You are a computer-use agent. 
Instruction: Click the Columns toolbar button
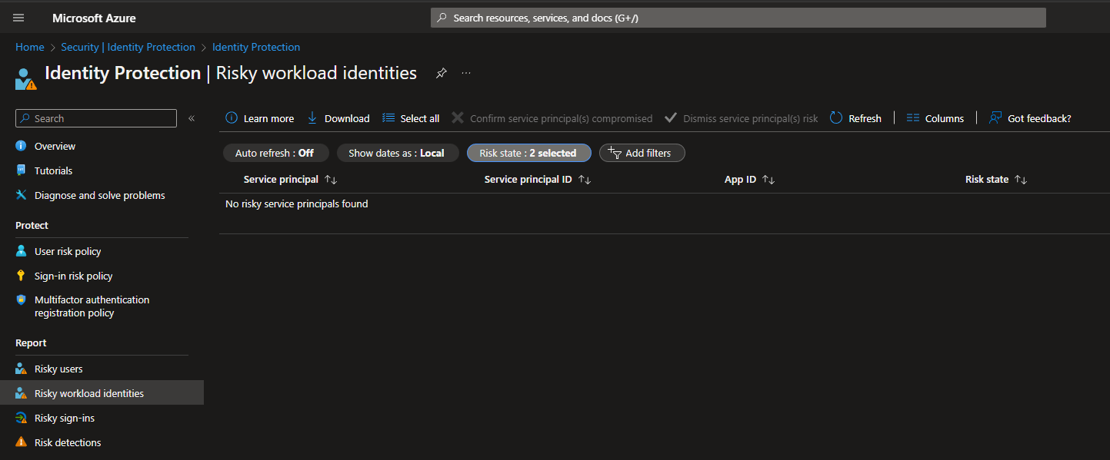935,118
